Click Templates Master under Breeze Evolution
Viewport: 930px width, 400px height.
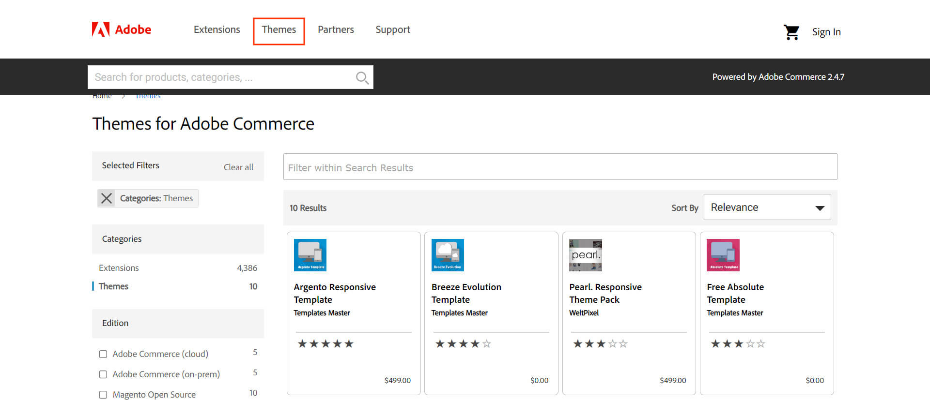coord(460,313)
